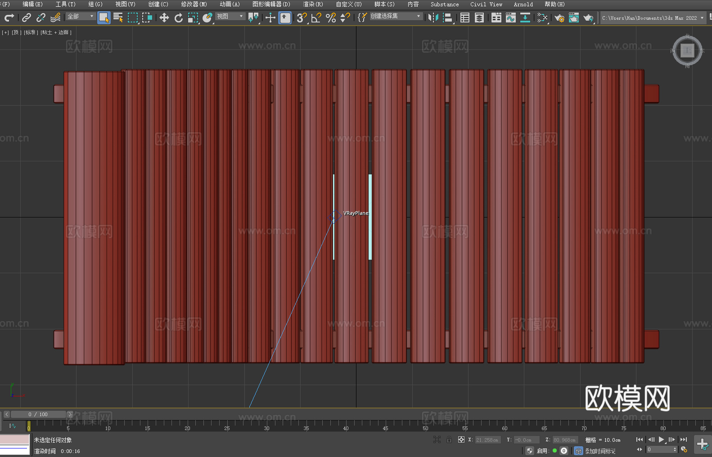Select the Rotate tool
712x457 pixels.
(179, 18)
